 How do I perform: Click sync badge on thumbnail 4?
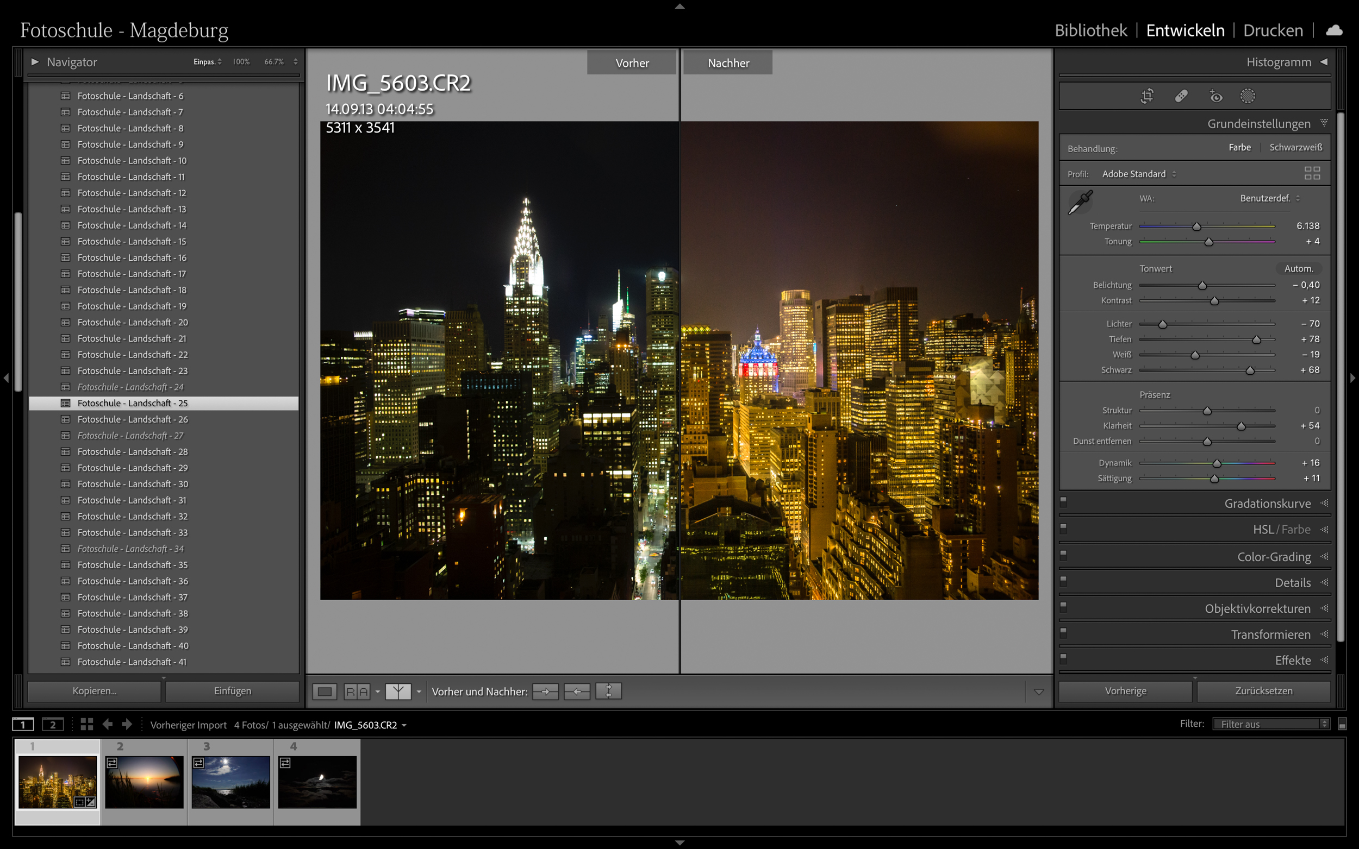tap(285, 763)
